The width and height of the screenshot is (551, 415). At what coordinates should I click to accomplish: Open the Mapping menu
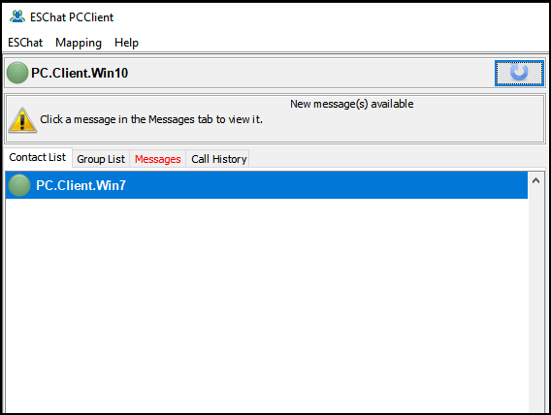pyautogui.click(x=79, y=43)
